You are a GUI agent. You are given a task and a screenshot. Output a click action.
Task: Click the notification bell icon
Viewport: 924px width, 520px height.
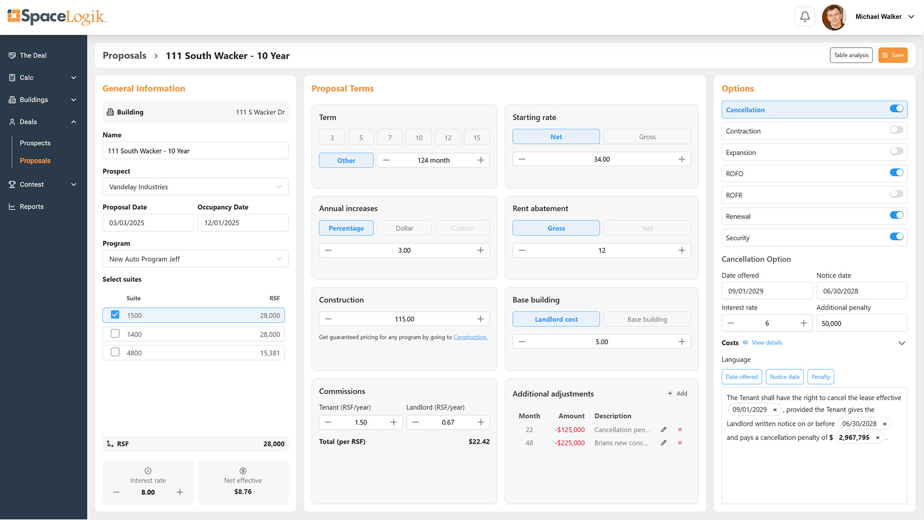pyautogui.click(x=805, y=17)
